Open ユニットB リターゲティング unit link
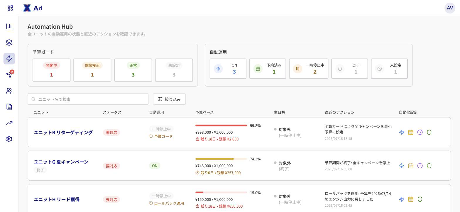The width and height of the screenshot is (460, 212). (x=63, y=133)
